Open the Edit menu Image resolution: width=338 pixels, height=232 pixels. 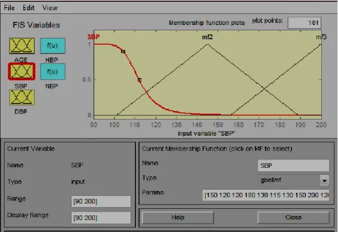pos(29,8)
